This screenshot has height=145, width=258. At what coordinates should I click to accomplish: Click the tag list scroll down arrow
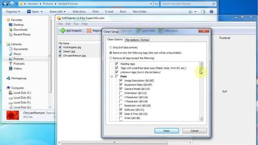[x=201, y=119]
